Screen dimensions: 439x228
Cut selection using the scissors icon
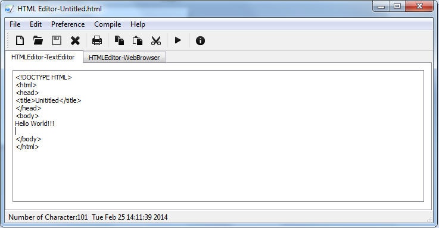point(156,41)
